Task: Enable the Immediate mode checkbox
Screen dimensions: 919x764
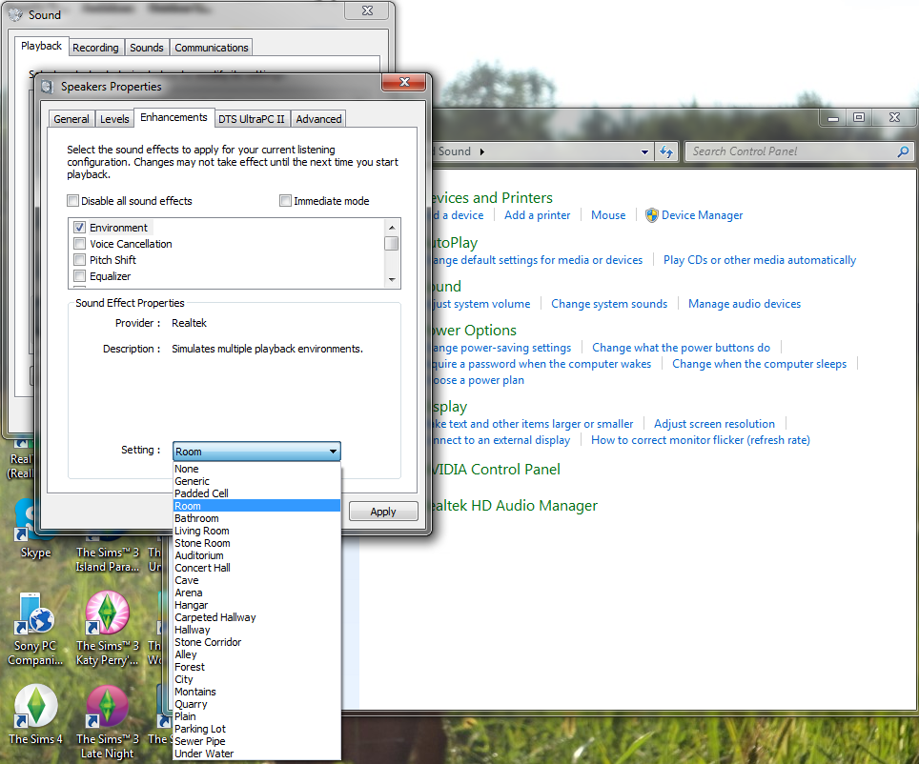Action: (x=286, y=201)
